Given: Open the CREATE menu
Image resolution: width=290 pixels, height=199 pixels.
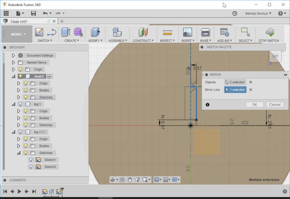Looking at the screenshot, I should [x=71, y=41].
